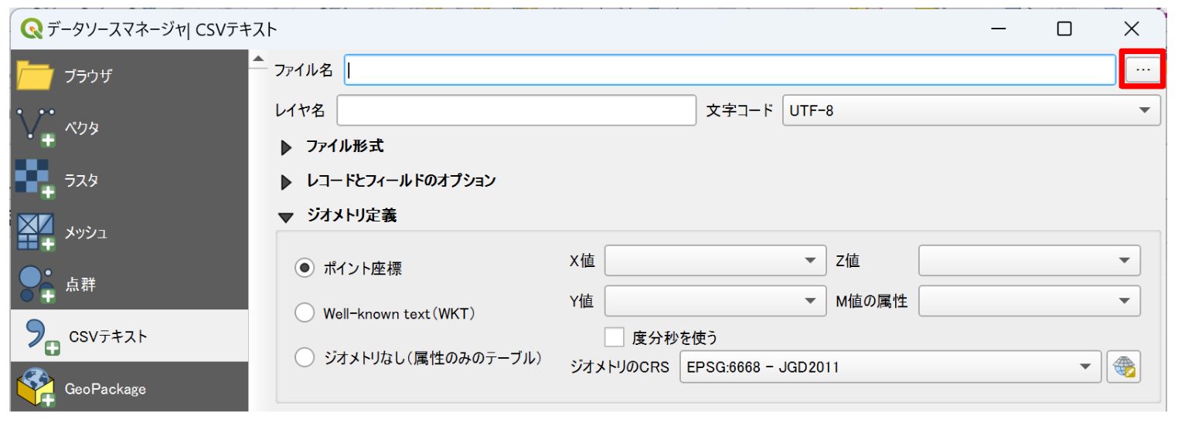
Task: Minimize the データソースマネージャ window
Action: pos(998,29)
